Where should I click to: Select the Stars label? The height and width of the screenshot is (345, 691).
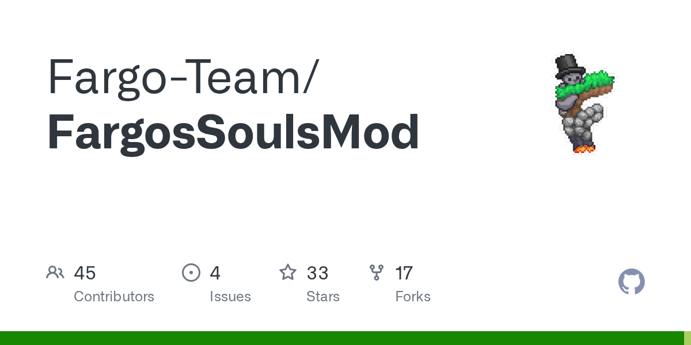coord(323,297)
